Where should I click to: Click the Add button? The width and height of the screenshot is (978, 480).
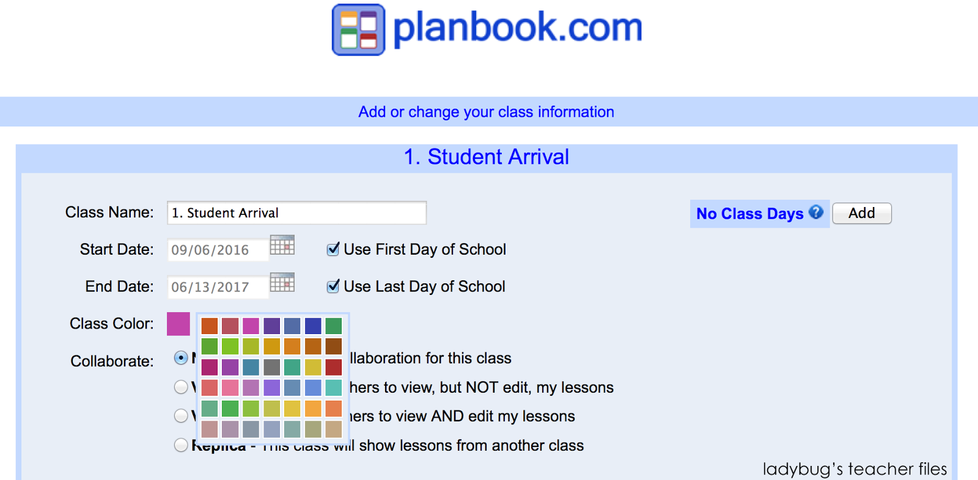[x=861, y=213]
